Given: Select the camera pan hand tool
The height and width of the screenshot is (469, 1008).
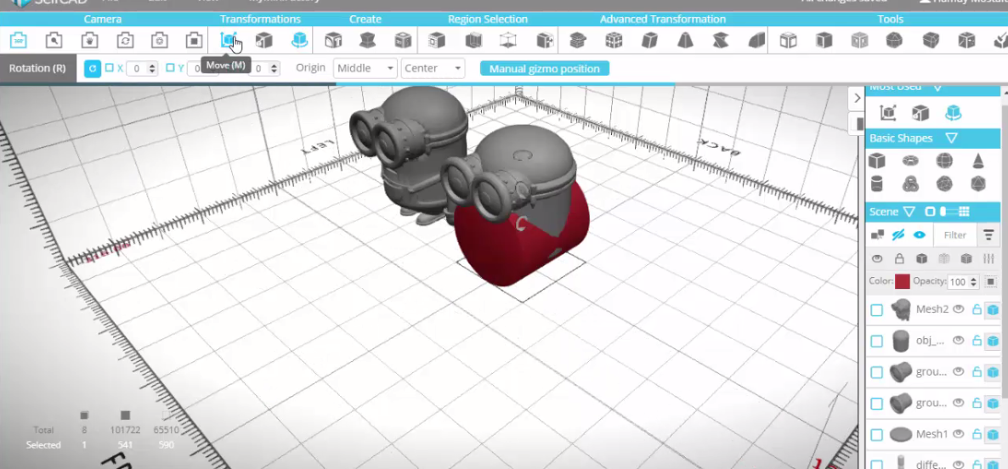Looking at the screenshot, I should tap(89, 41).
